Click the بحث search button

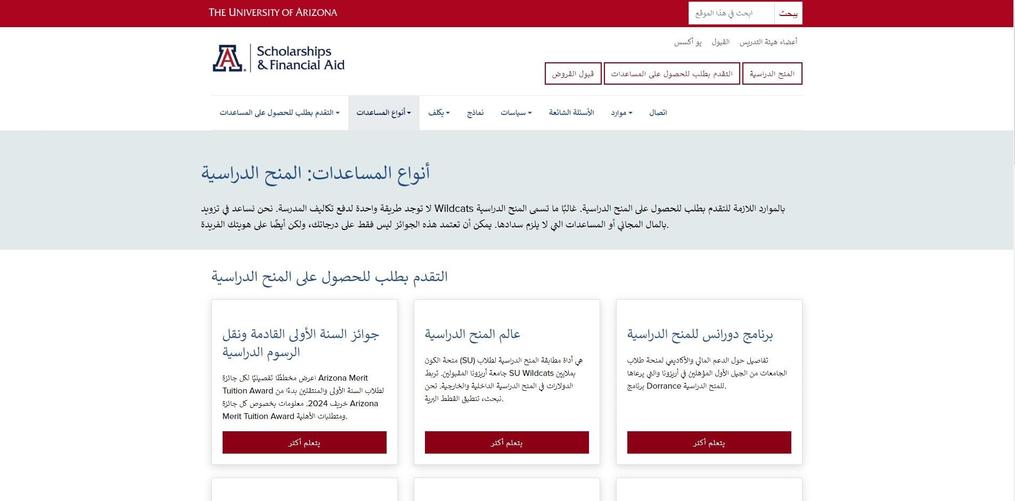[x=788, y=13]
